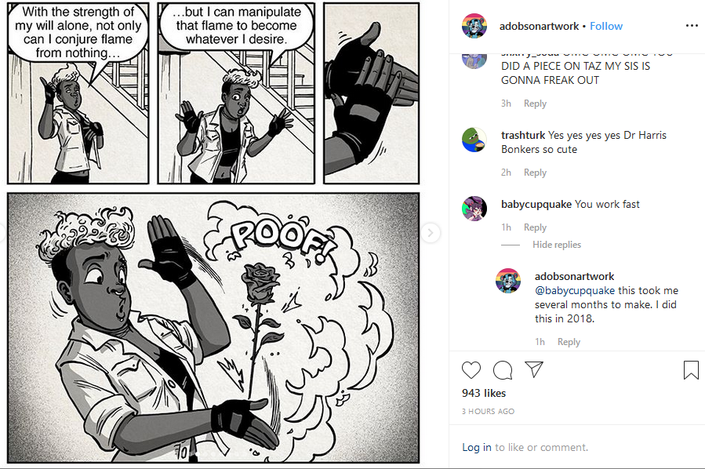View the 943 likes list

click(484, 393)
